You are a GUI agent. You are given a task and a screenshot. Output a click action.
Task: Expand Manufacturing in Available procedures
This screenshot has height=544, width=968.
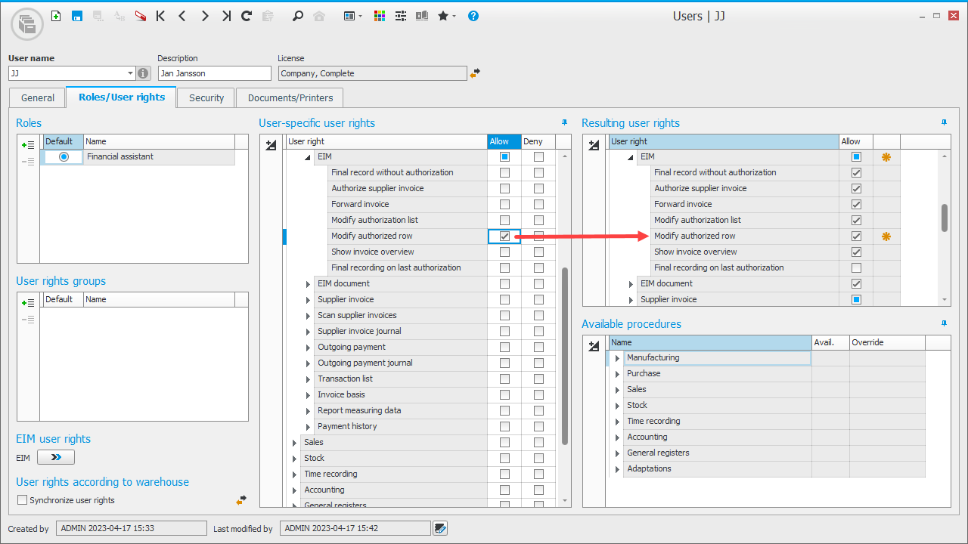pos(618,358)
